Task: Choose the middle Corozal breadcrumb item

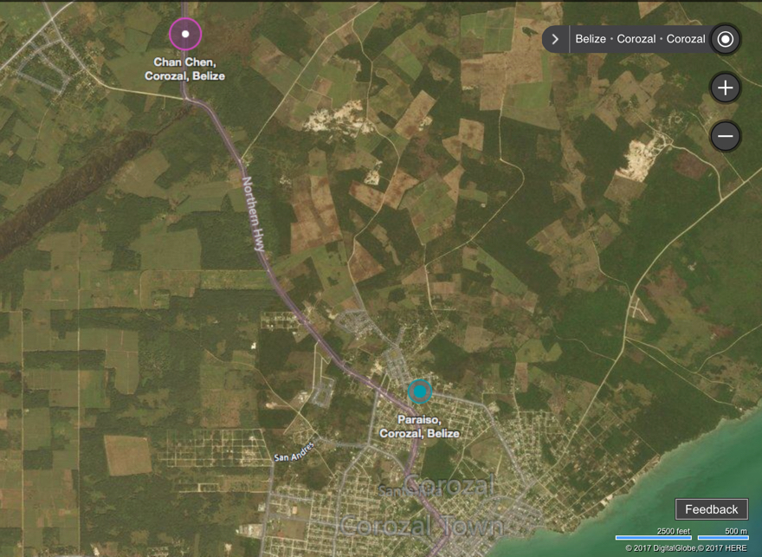Action: point(636,39)
